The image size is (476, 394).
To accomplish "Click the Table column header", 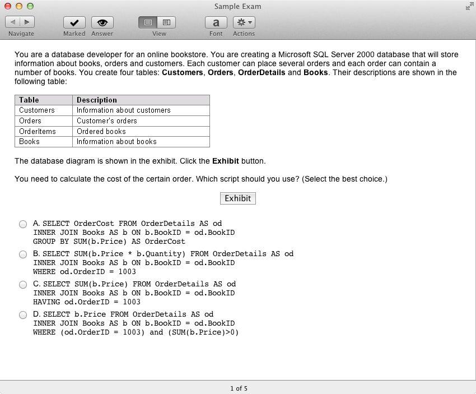I will 29,100.
